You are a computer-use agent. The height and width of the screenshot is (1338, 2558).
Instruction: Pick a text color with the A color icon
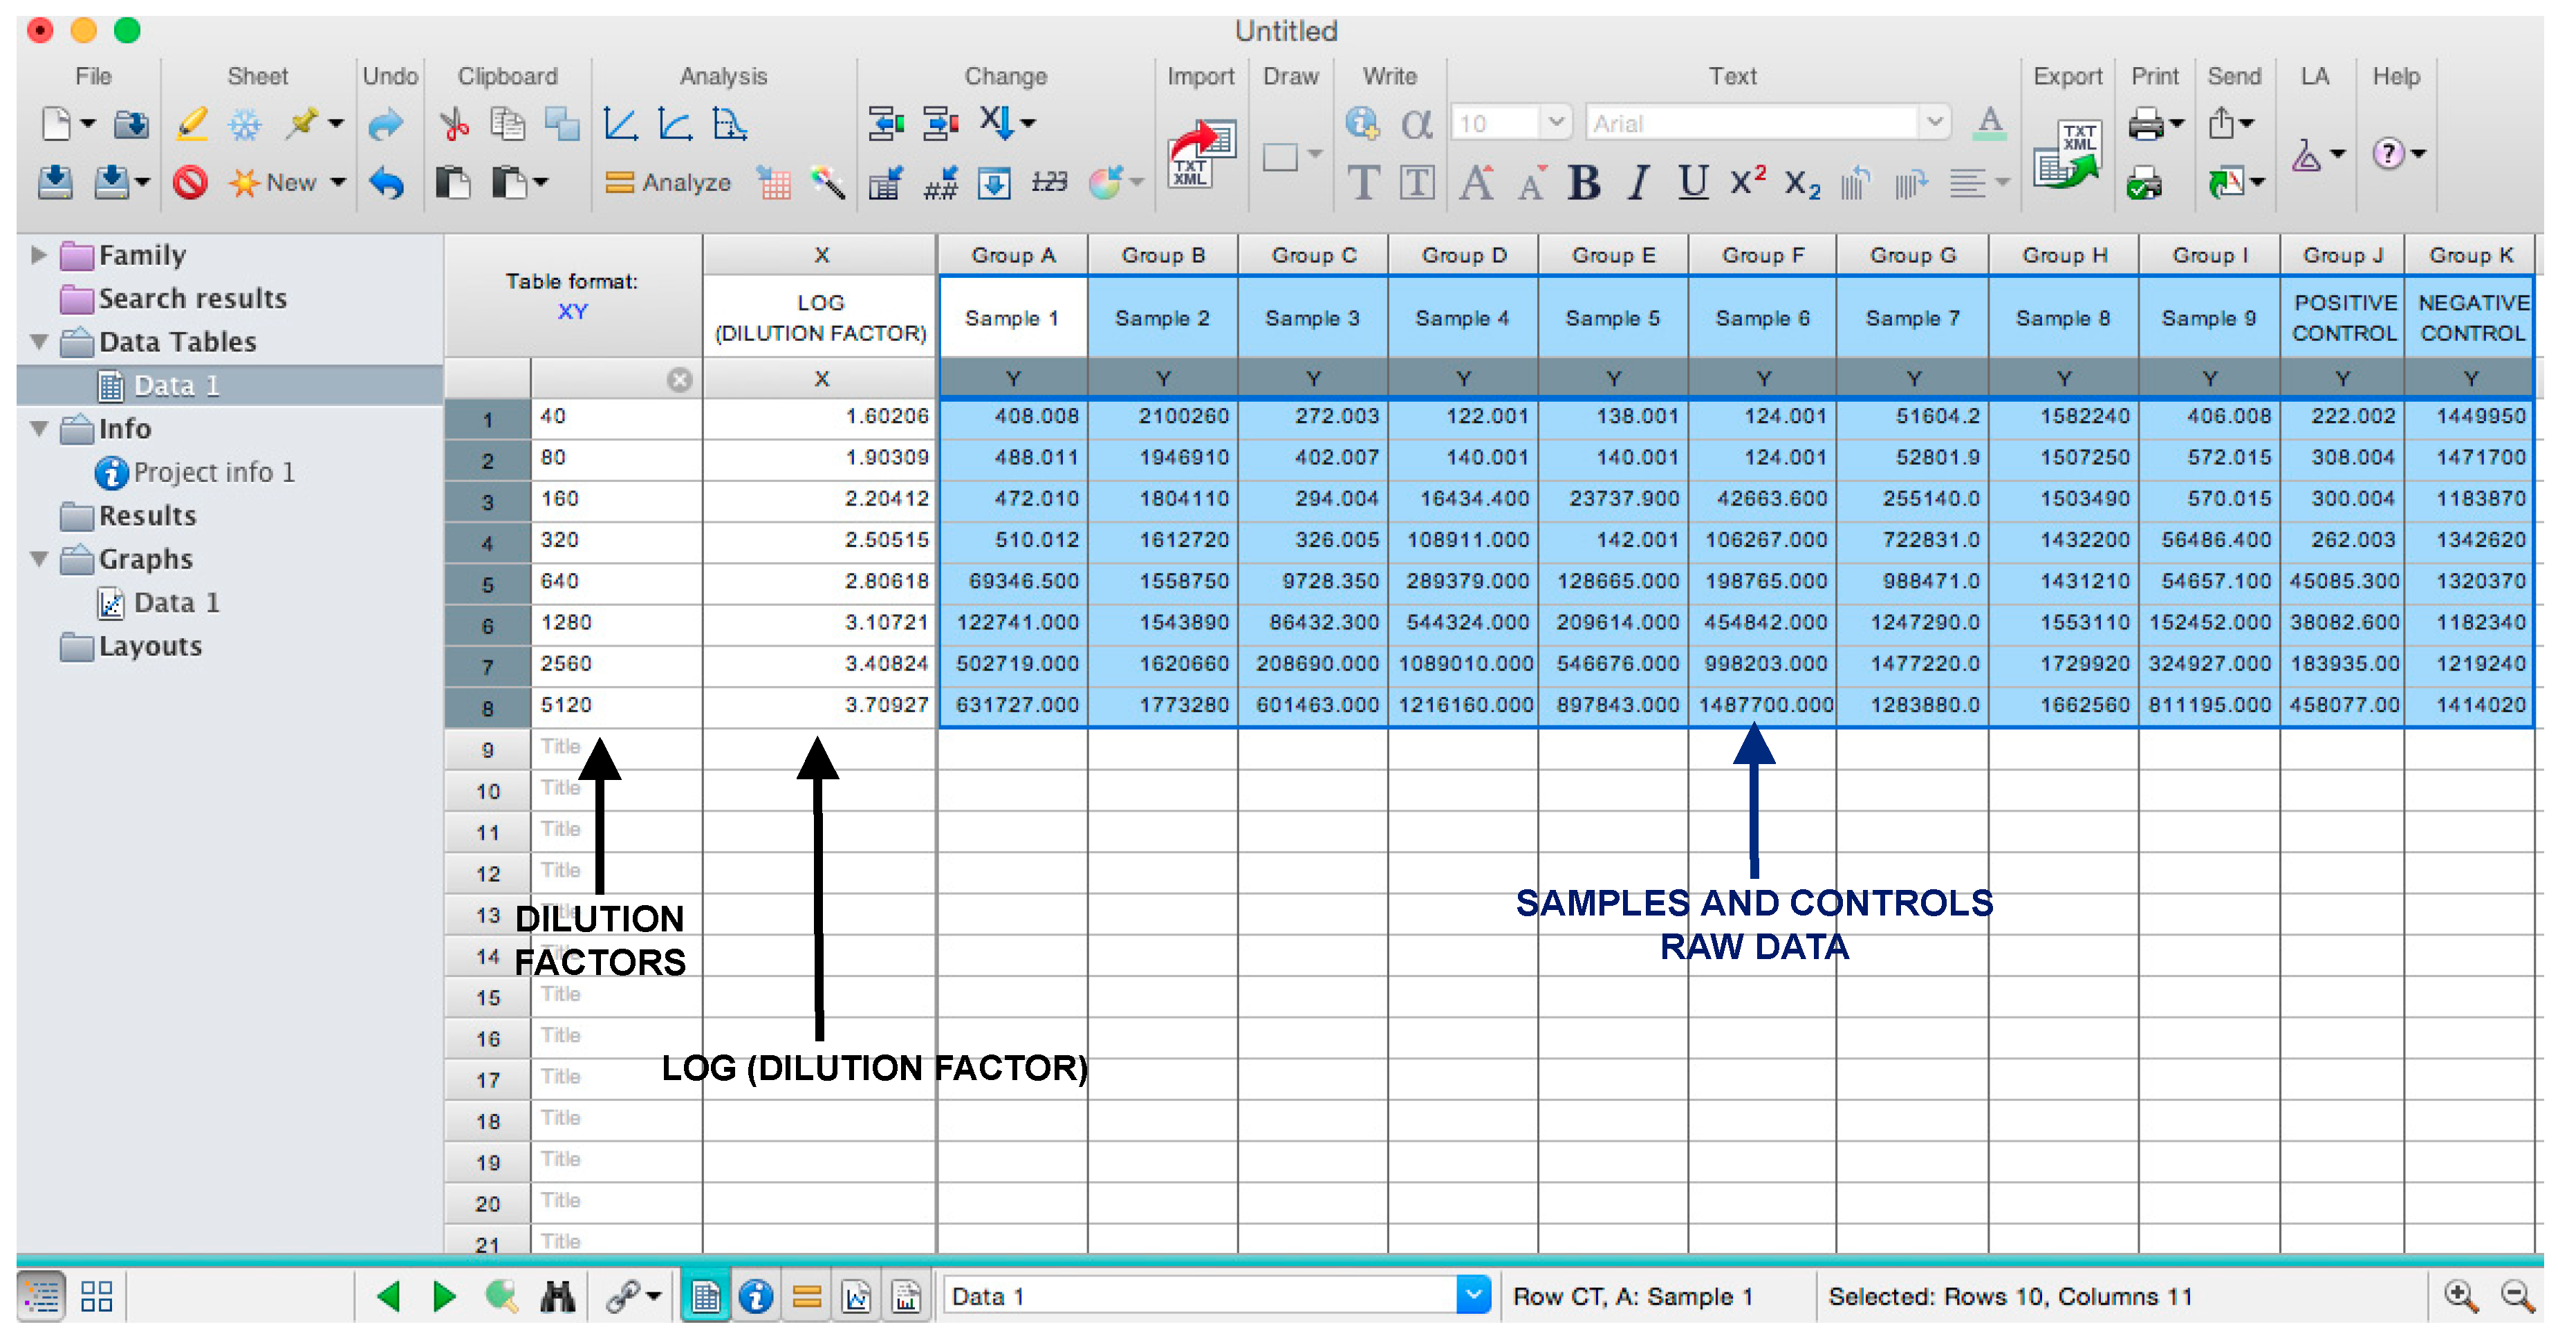click(1989, 124)
